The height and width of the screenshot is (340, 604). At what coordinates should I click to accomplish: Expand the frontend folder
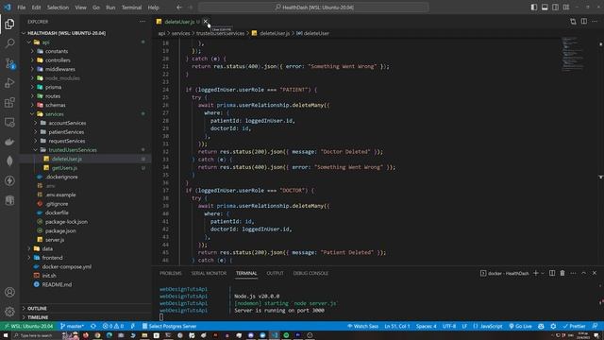click(x=53, y=258)
